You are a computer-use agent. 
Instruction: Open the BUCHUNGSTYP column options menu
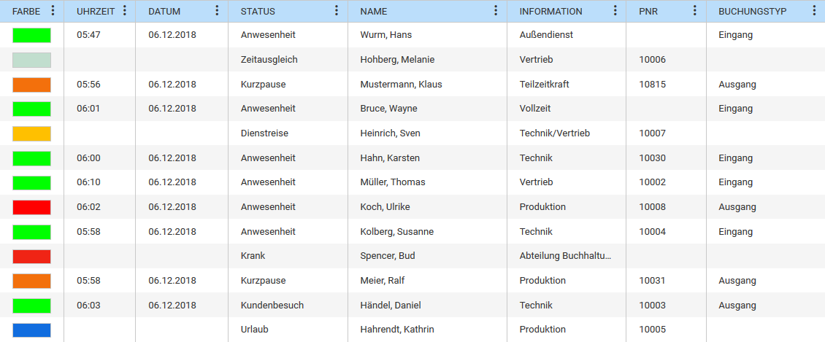(x=813, y=11)
